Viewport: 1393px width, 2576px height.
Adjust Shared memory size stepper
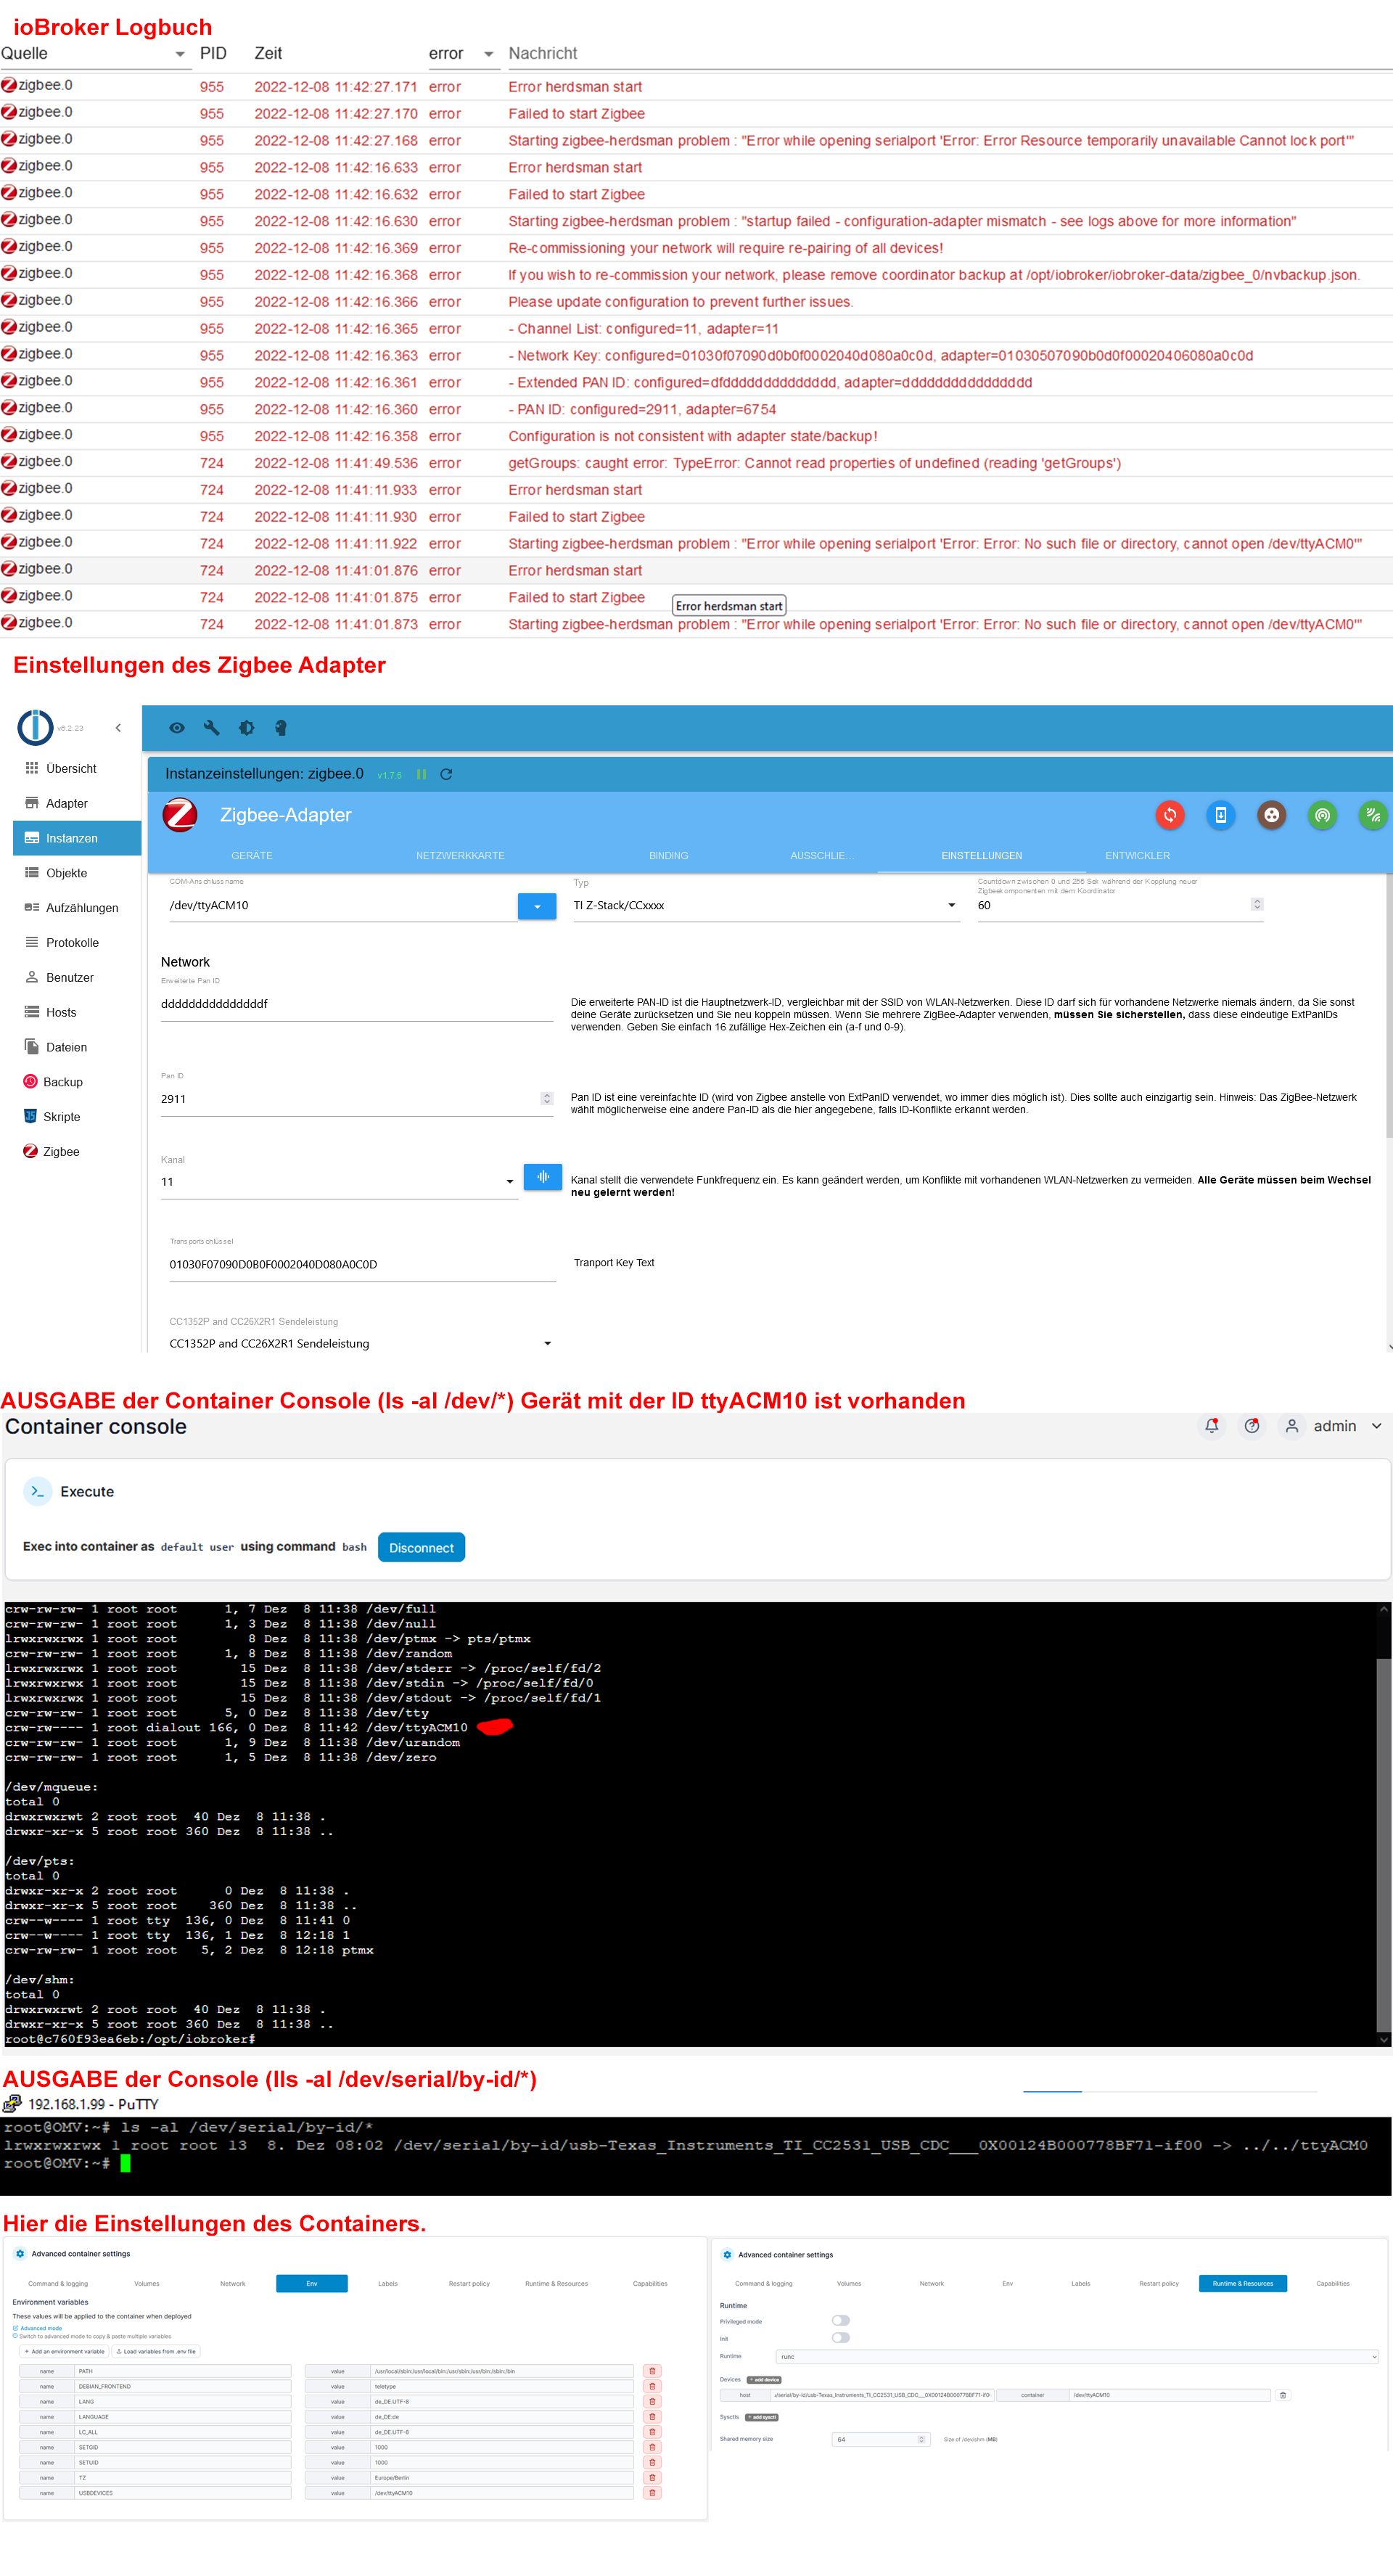click(921, 2439)
